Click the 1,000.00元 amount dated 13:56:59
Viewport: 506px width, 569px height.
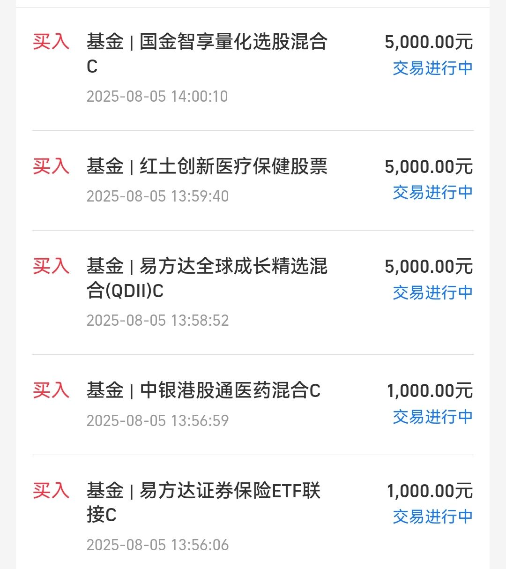coord(430,391)
